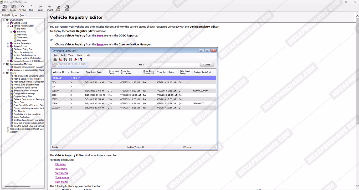
Task: Go to Previous help topic
Action: tap(22, 8)
